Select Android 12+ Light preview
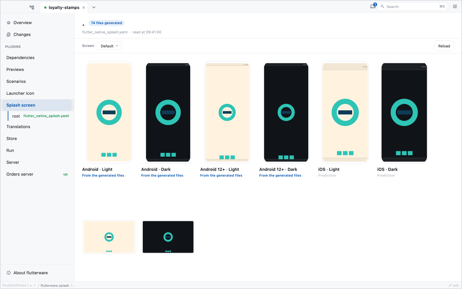 point(227,112)
